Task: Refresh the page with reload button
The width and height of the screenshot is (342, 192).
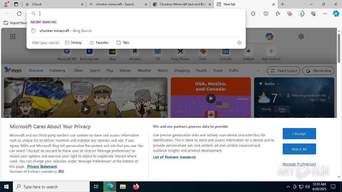Action: (19, 14)
